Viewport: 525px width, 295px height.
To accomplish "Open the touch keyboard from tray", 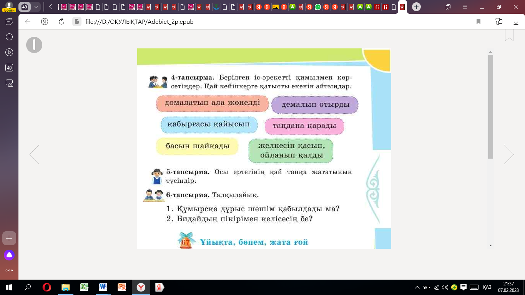I will 474,287.
